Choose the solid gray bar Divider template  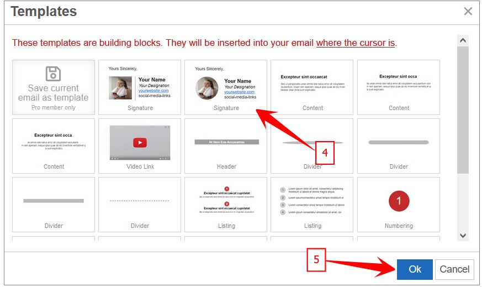[54, 205]
